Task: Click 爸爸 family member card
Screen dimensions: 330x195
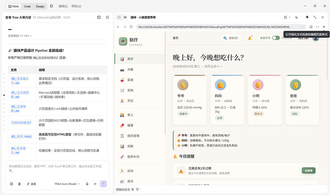Action: click(x=302, y=100)
